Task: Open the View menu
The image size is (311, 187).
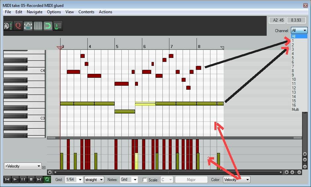Action: tap(69, 12)
